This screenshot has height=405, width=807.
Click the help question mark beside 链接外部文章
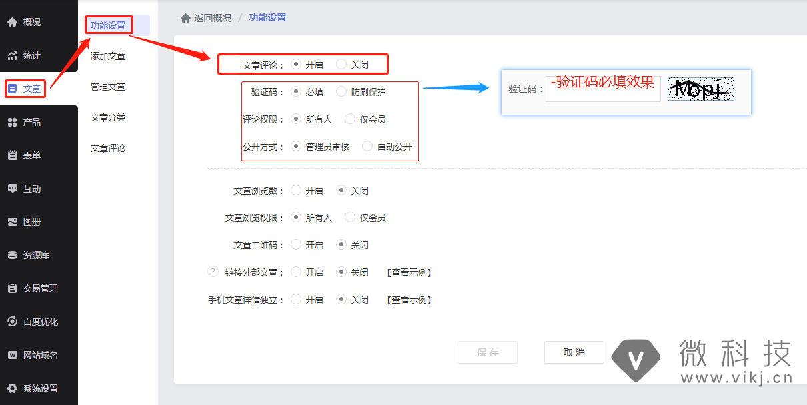(x=213, y=272)
